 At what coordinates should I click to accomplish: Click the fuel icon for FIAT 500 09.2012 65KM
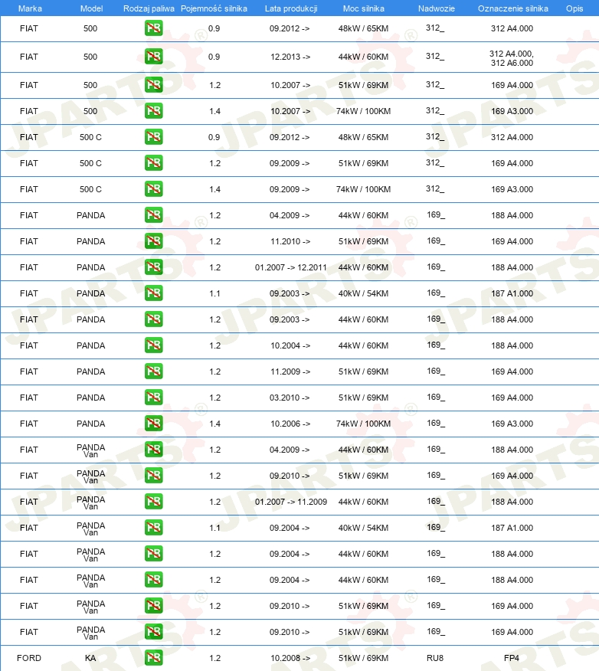click(x=154, y=28)
